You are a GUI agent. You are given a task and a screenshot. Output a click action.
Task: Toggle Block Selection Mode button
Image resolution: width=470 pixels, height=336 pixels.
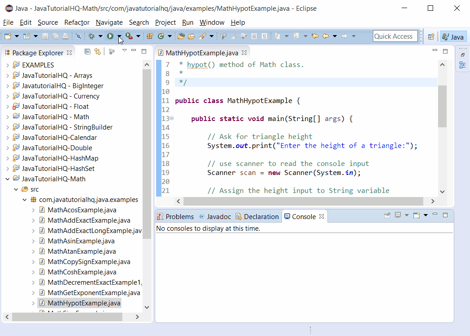coord(254,36)
